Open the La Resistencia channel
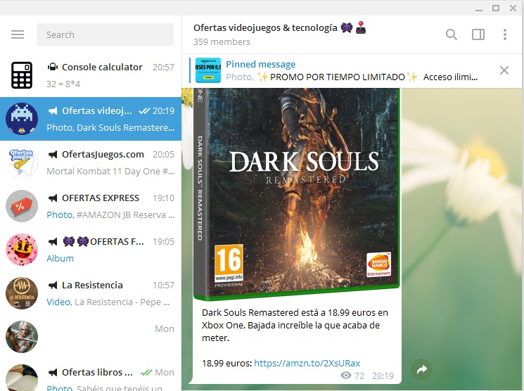This screenshot has height=391, width=524. tap(91, 293)
